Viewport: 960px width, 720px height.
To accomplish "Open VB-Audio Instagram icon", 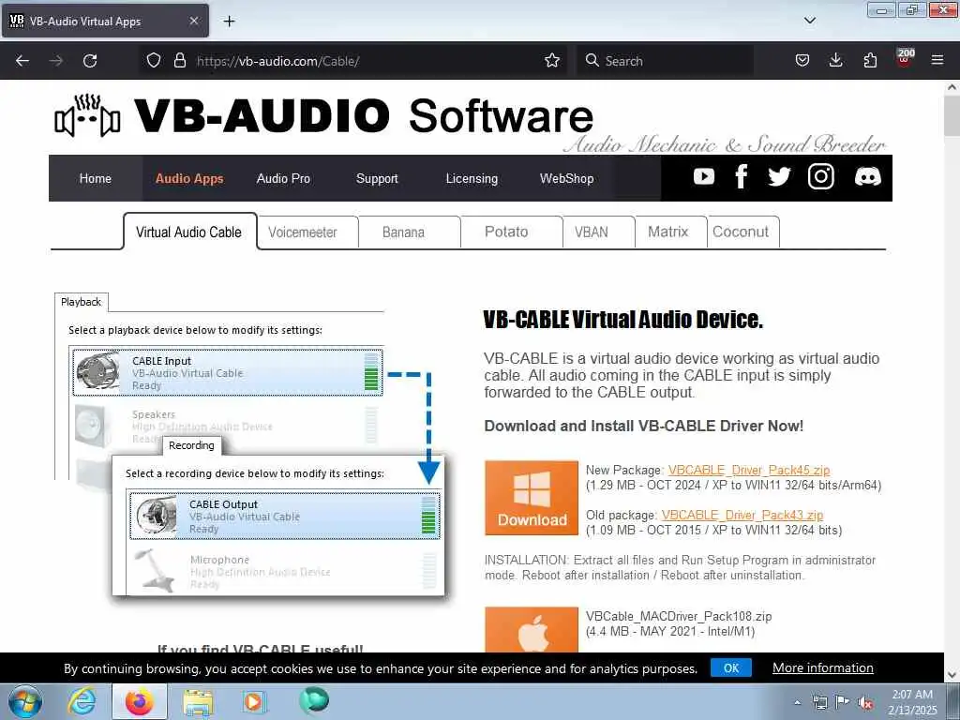I will pos(820,177).
